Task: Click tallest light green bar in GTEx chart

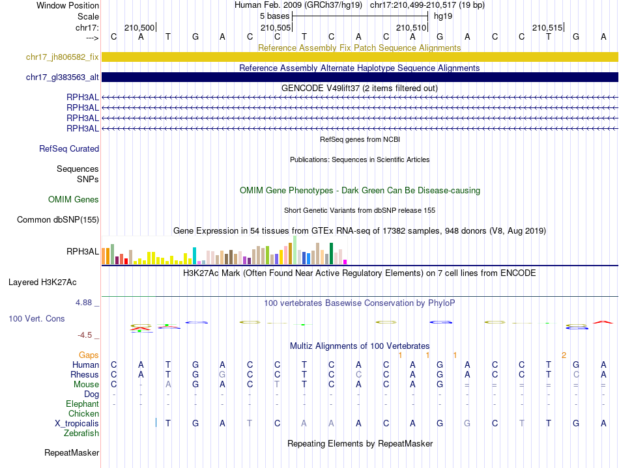Action: click(x=295, y=250)
